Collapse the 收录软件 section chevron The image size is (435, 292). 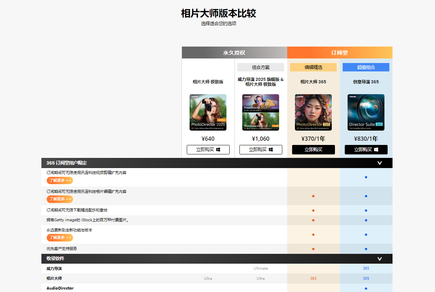coord(380,259)
